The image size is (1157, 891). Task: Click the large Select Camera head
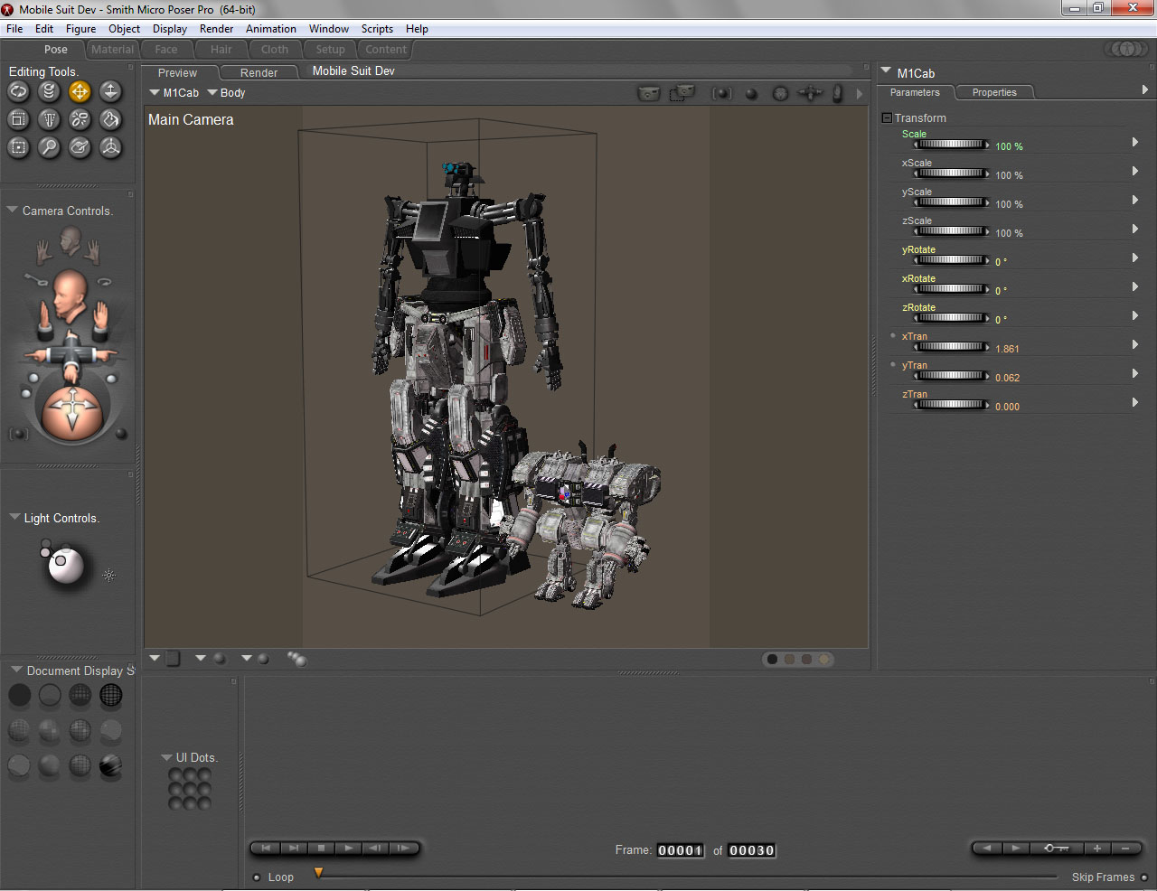pos(70,295)
